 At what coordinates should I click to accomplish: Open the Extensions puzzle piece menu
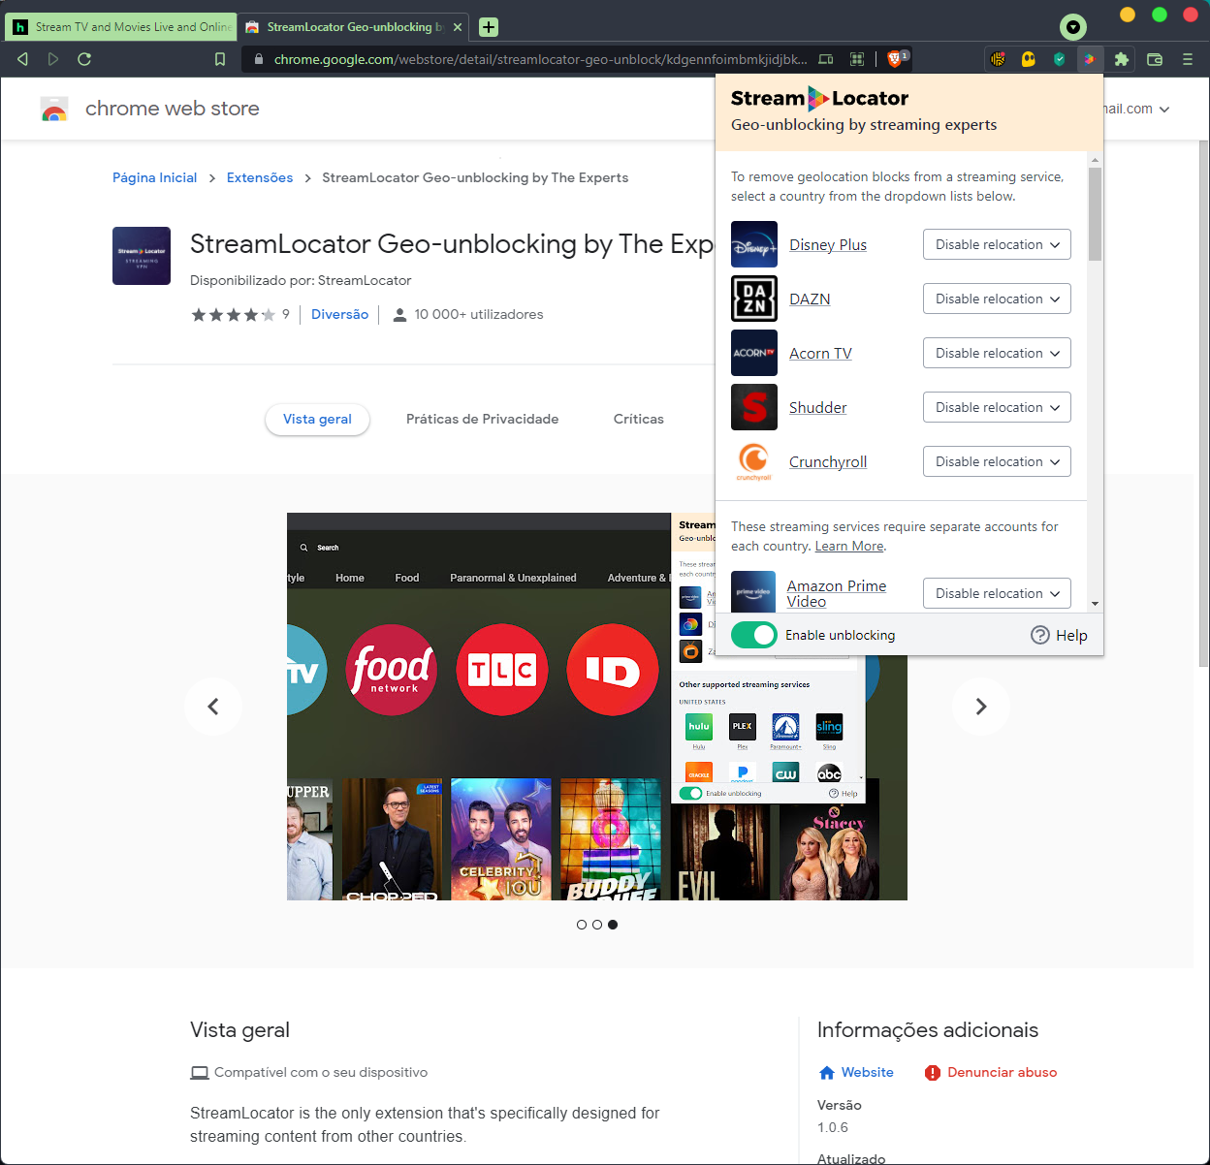pos(1122,59)
